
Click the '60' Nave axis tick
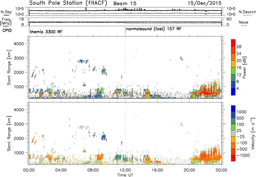pos(229,19)
